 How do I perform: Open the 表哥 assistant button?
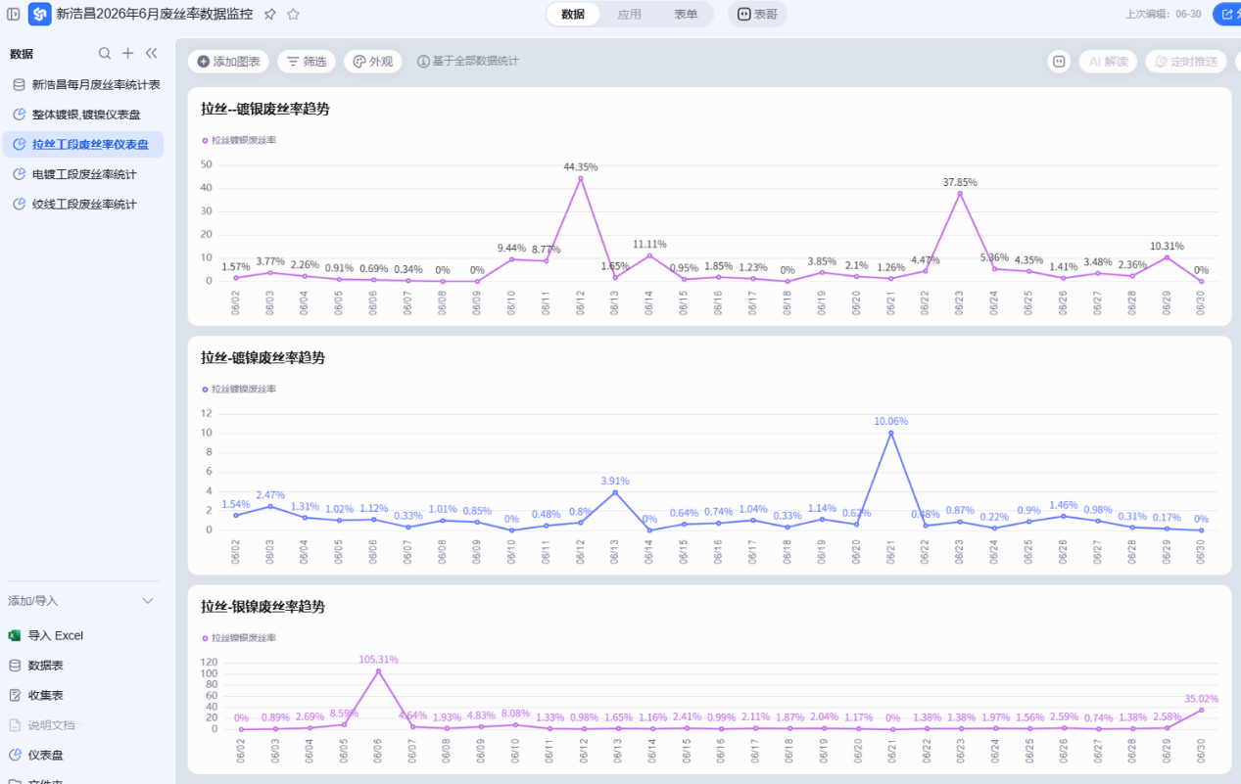pyautogui.click(x=757, y=15)
